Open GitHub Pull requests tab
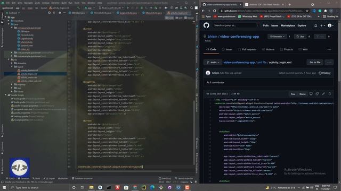The width and height of the screenshot is (341, 191). tap(247, 49)
